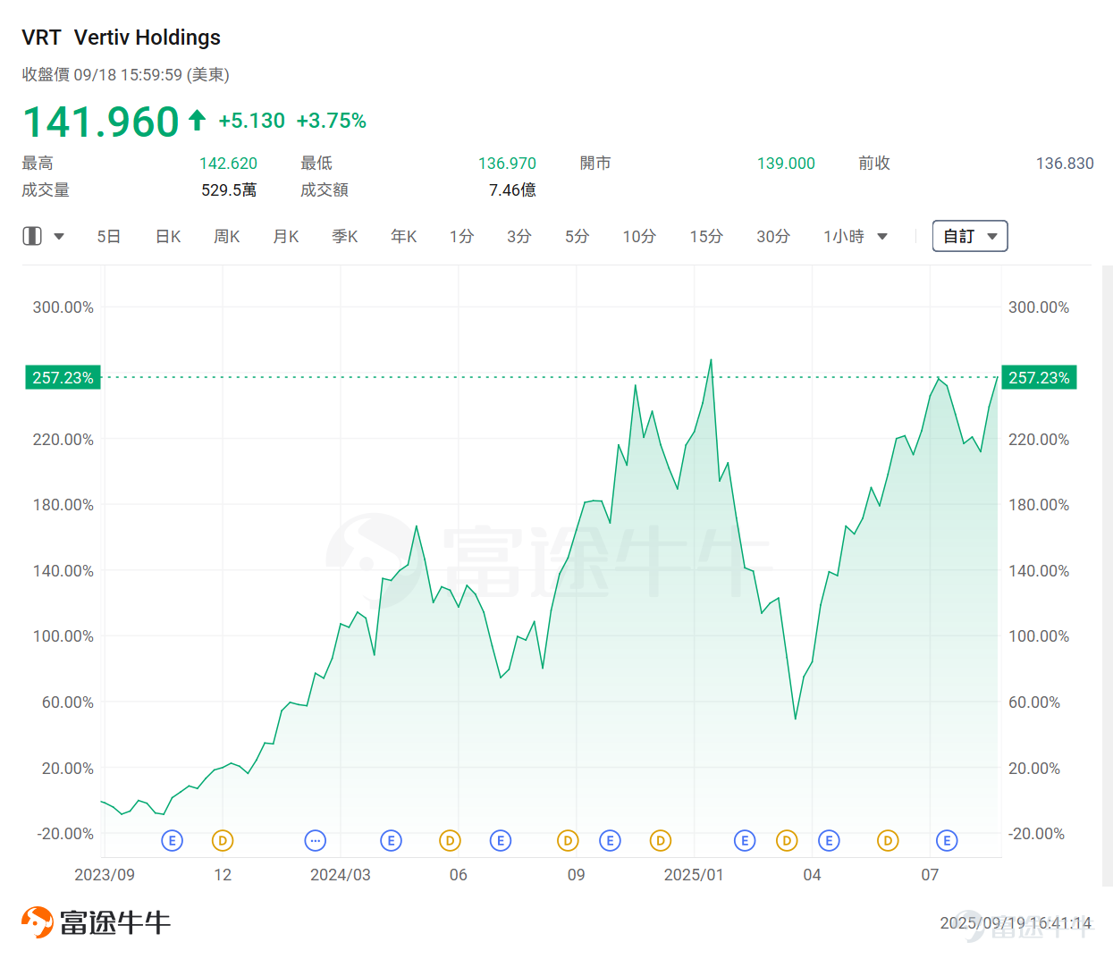Click the green up arrow beside 141.960
The height and width of the screenshot is (959, 1113).
click(x=198, y=120)
